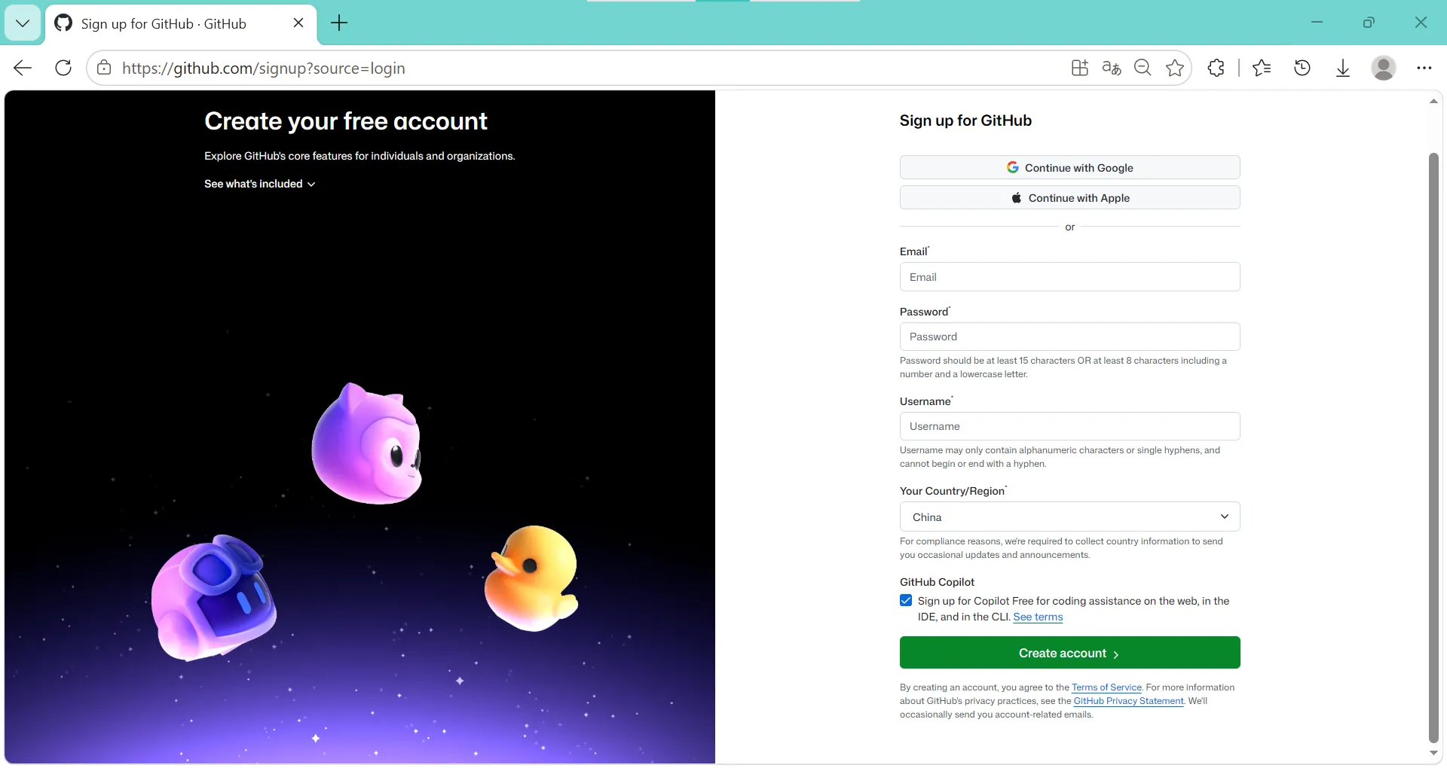This screenshot has width=1447, height=768.
Task: Close the Sign up for GitHub tab
Action: click(x=298, y=23)
